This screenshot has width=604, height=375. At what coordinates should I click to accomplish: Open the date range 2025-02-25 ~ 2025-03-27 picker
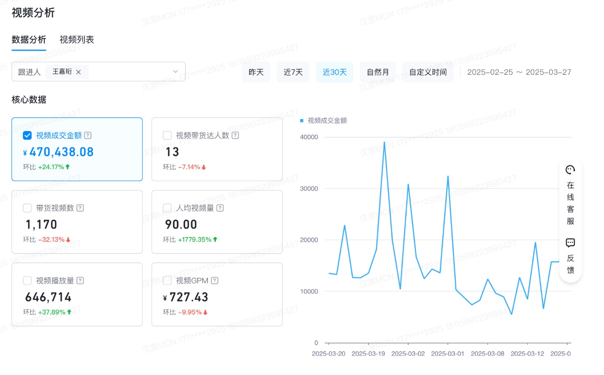[519, 72]
